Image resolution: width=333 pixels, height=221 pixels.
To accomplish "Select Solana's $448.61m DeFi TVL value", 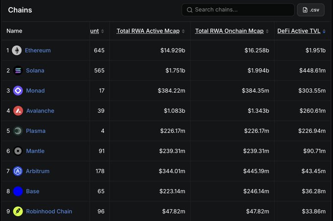I will [x=312, y=70].
